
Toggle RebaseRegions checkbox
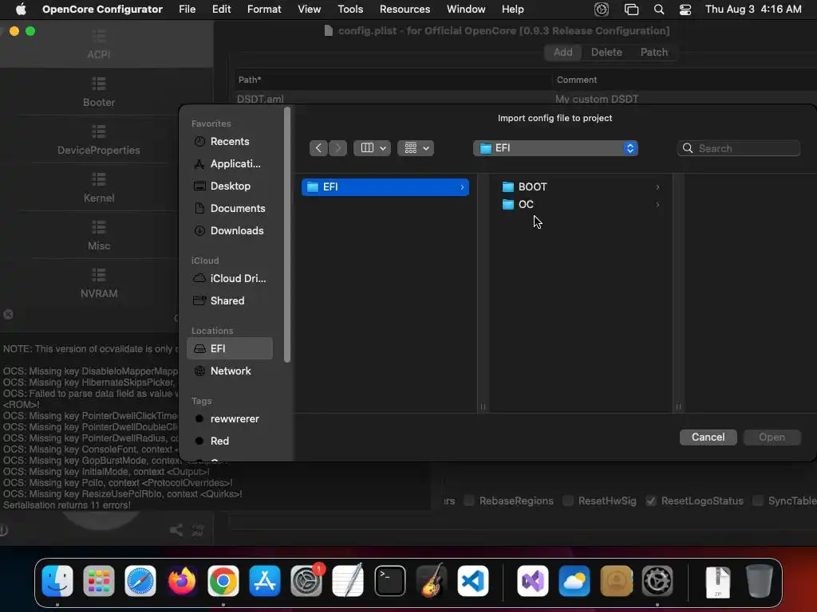[469, 500]
